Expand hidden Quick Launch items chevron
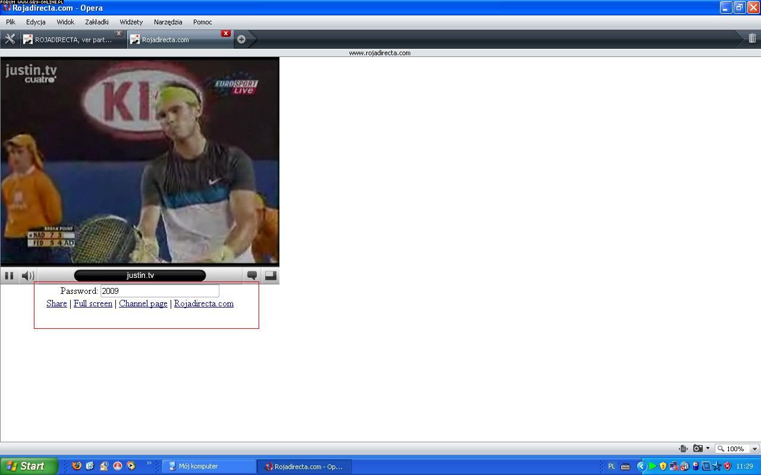Screen dimensions: 761x475 point(149,464)
